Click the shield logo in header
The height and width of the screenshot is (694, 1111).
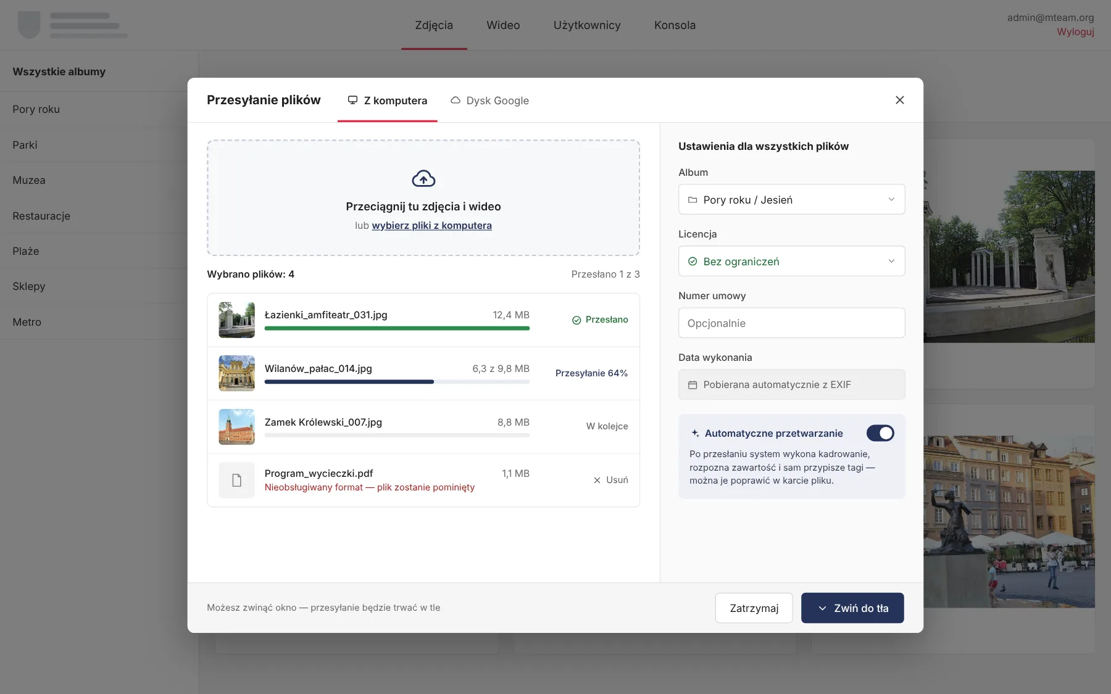click(x=29, y=25)
